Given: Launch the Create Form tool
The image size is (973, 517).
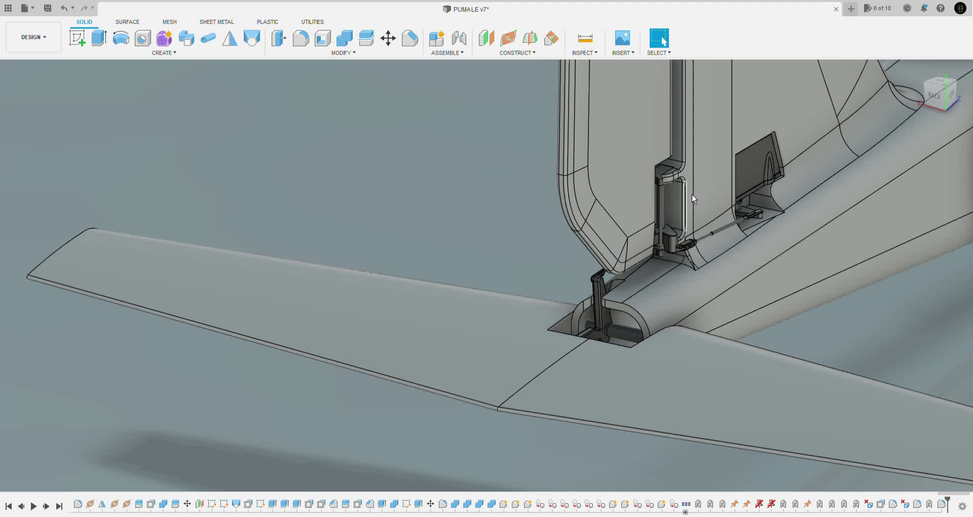Looking at the screenshot, I should coord(164,38).
